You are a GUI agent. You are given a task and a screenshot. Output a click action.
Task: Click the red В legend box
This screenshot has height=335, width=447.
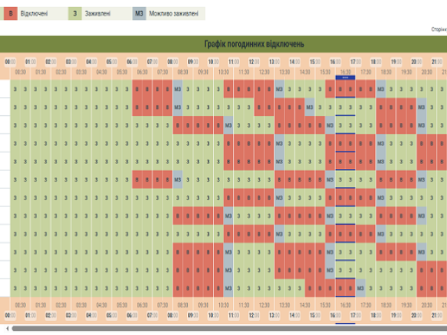coord(10,14)
